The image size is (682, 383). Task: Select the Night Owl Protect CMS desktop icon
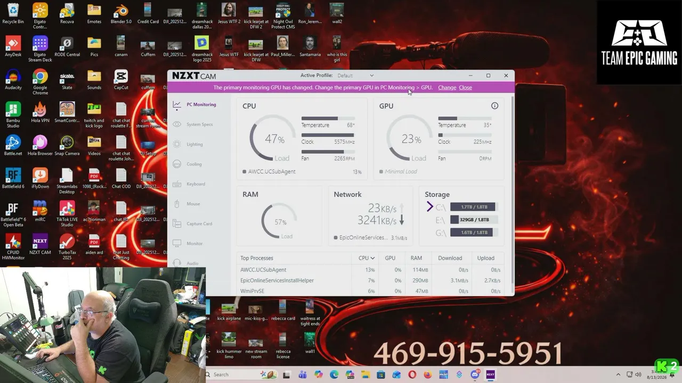click(283, 16)
